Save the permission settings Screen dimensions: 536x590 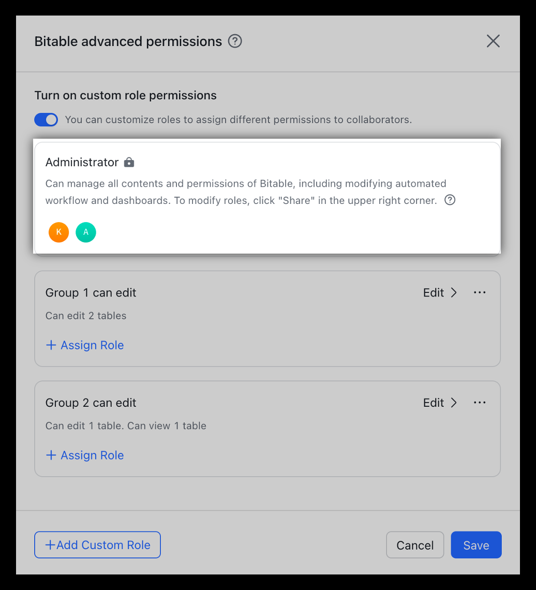(476, 545)
